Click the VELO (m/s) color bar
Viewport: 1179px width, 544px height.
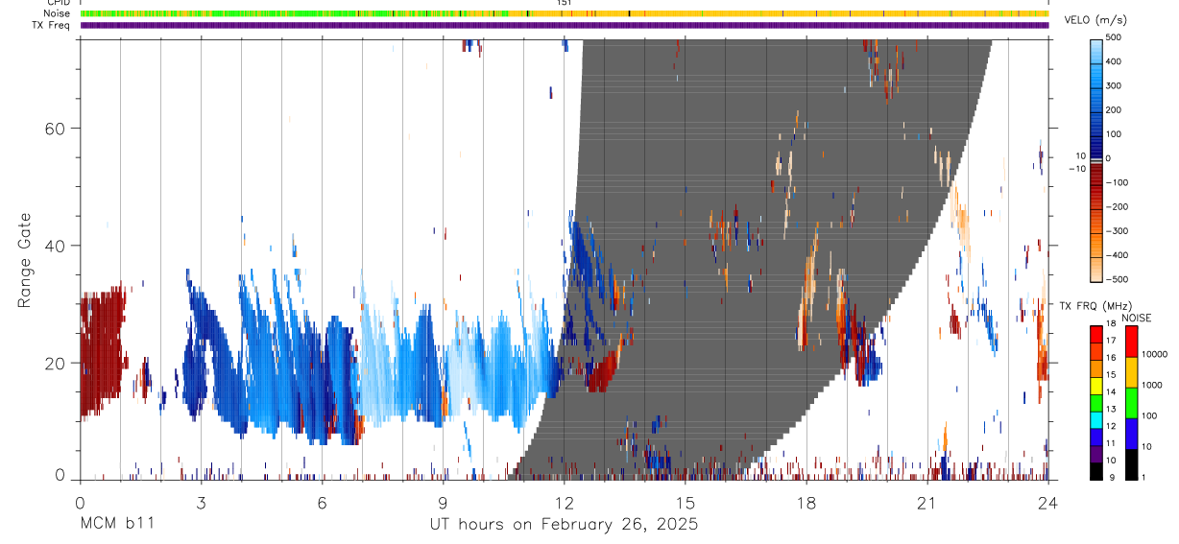coord(1095,159)
